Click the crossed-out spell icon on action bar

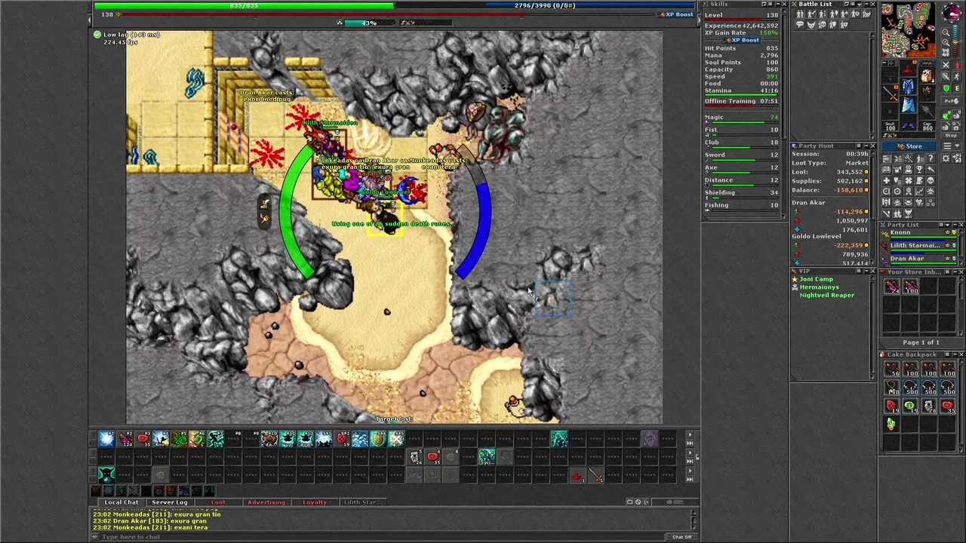click(396, 439)
